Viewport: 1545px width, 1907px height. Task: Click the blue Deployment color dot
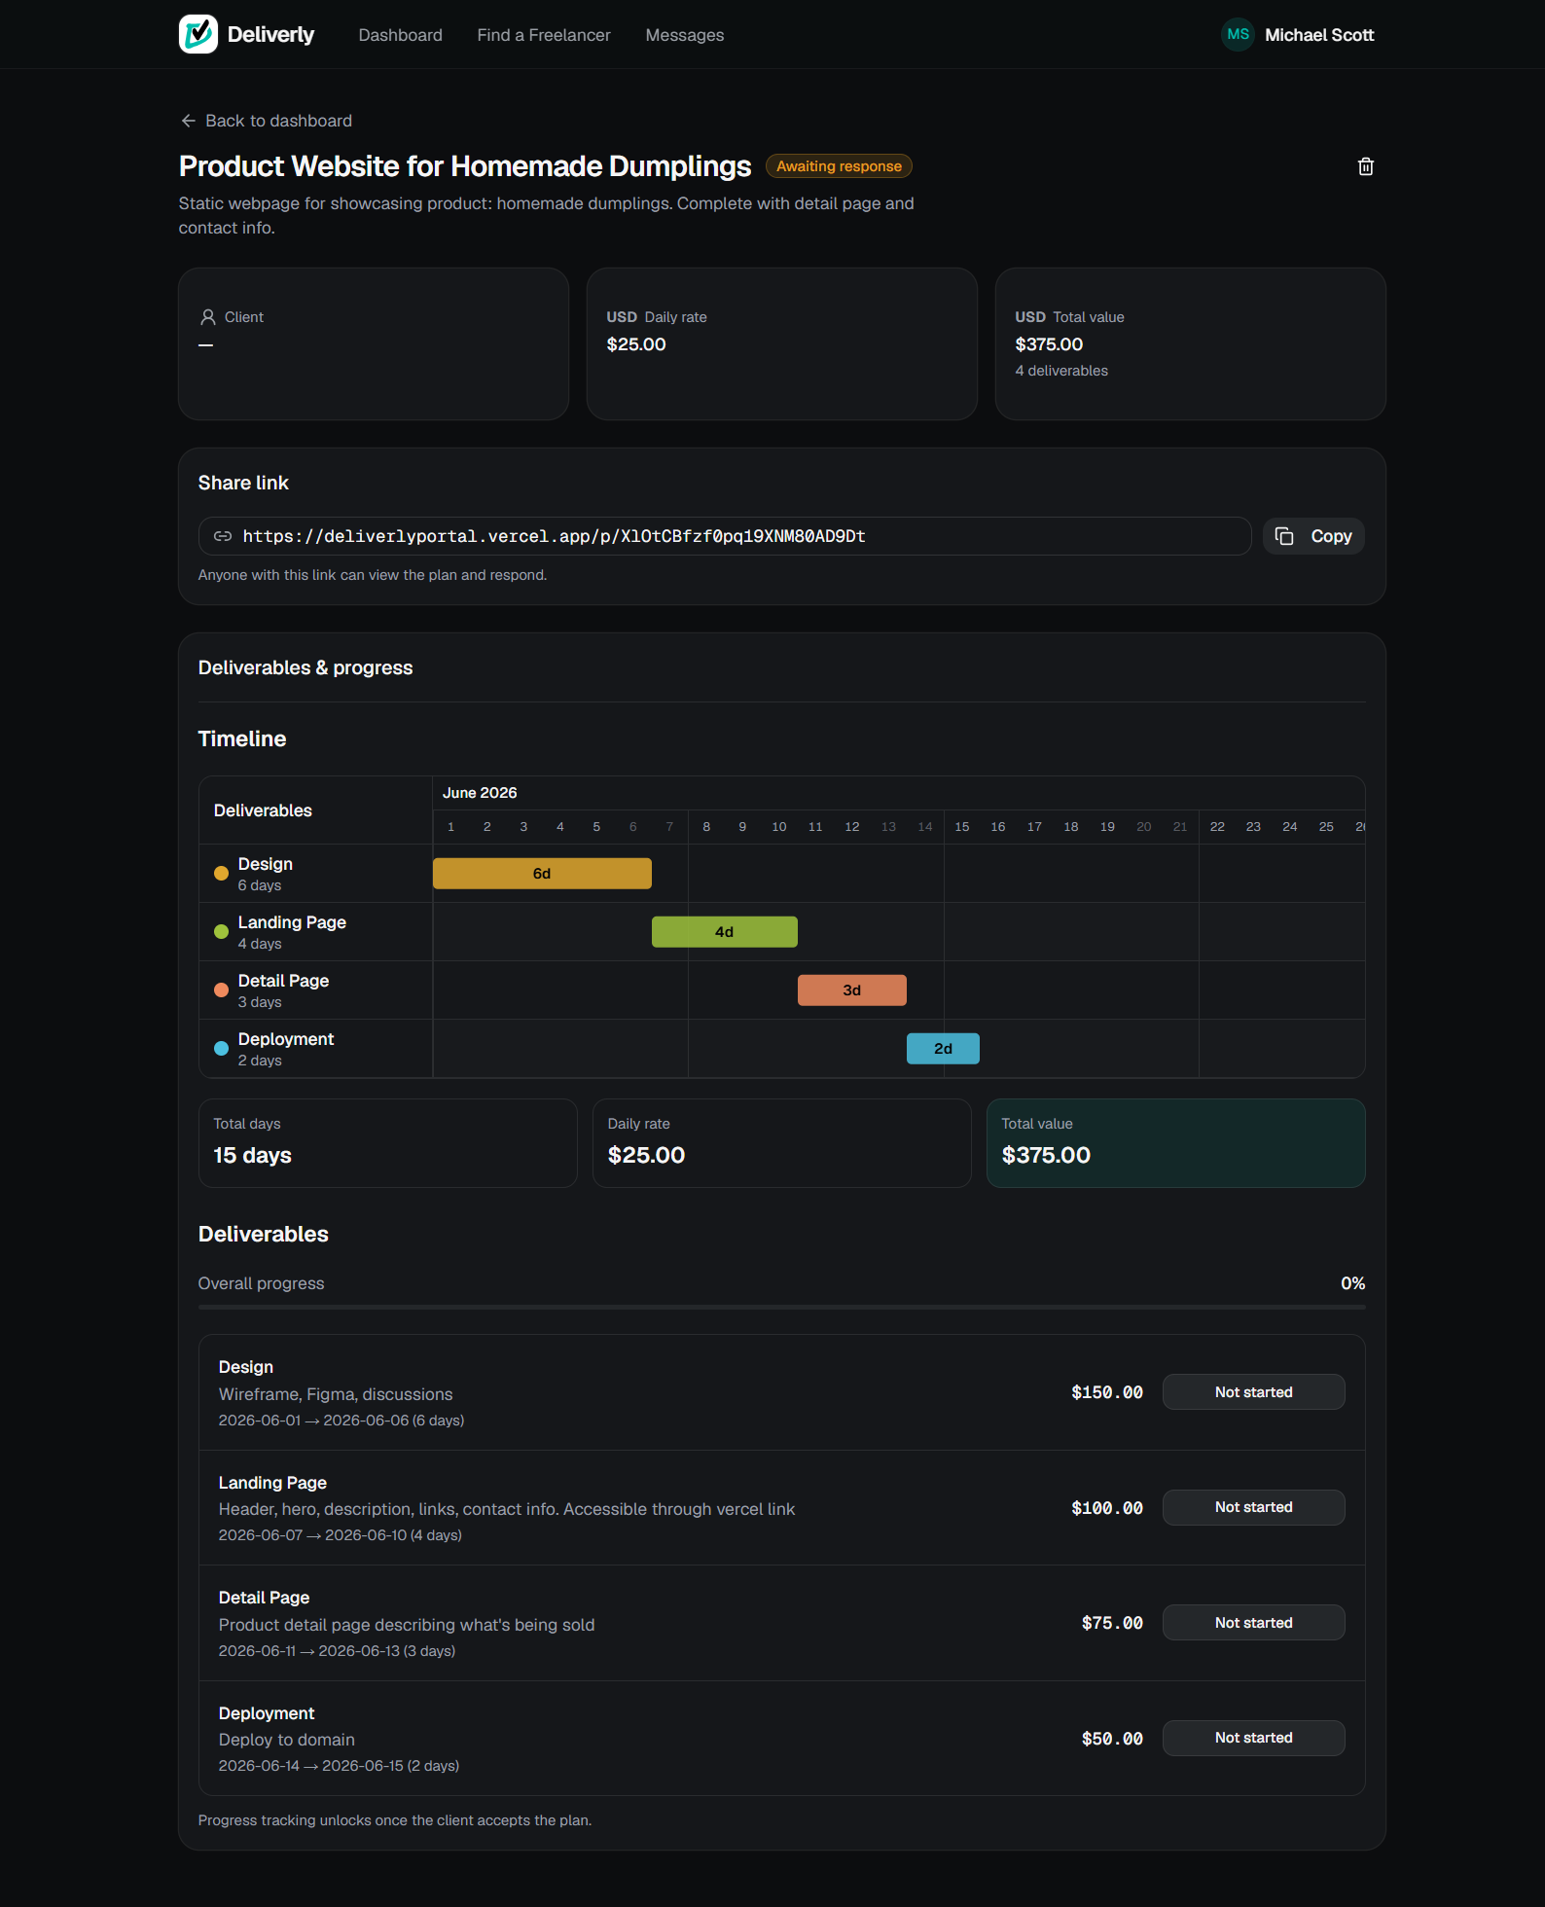(221, 1049)
